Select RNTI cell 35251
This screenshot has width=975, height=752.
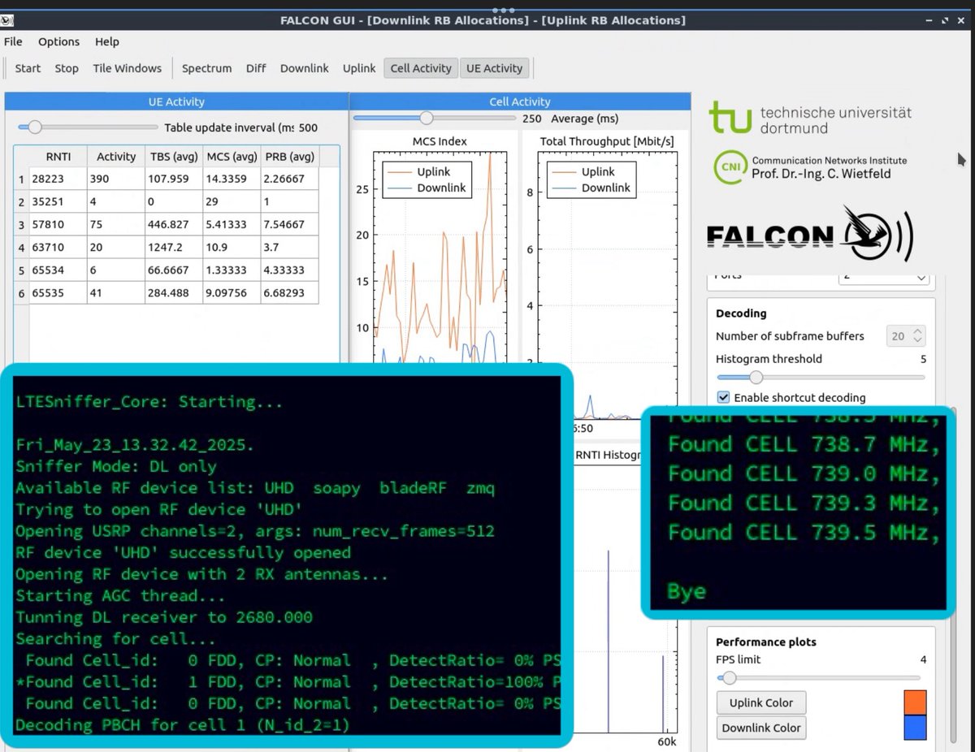tap(58, 201)
